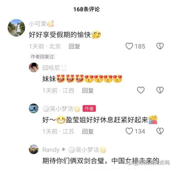
Task: Open 囧哈尼's profile avatar
Action: (34, 67)
